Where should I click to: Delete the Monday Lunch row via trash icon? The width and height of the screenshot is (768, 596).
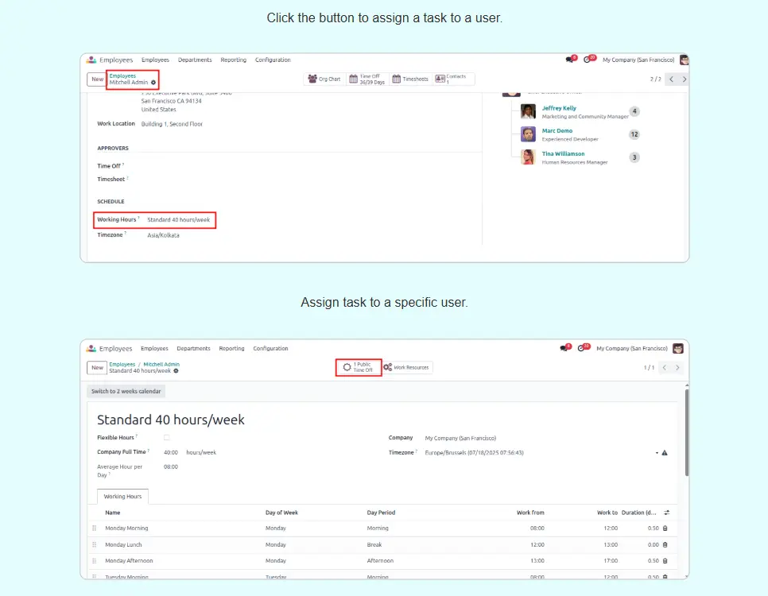[x=665, y=545]
